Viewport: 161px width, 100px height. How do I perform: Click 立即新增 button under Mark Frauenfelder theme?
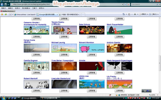[x=119, y=37]
